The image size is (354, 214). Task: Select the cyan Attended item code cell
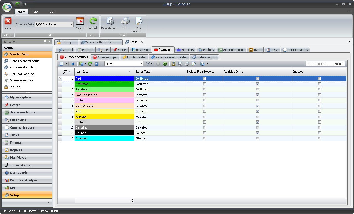click(104, 138)
